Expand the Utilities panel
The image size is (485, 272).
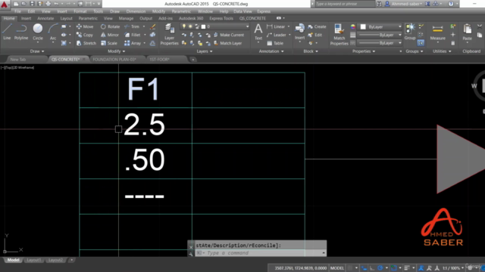pos(441,51)
